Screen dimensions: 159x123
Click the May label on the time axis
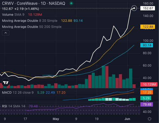click(x=56, y=119)
